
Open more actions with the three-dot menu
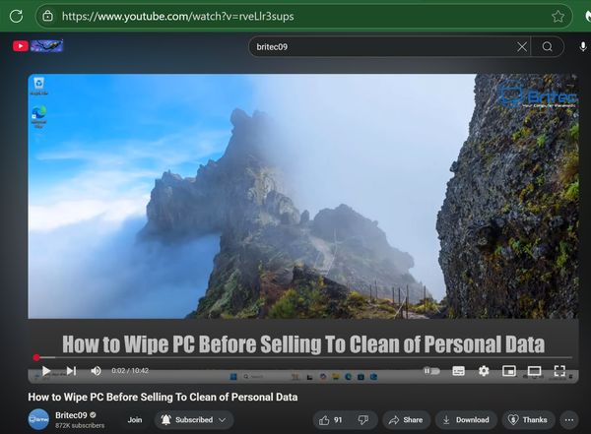pyautogui.click(x=569, y=419)
